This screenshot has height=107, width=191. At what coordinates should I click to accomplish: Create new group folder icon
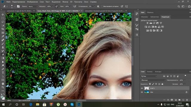pyautogui.click(x=179, y=100)
